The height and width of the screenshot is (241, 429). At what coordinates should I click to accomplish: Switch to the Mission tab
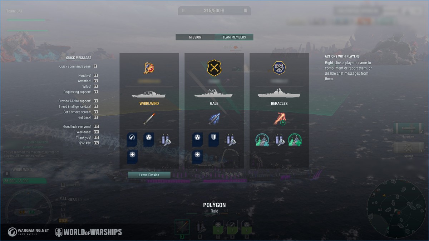coord(195,37)
